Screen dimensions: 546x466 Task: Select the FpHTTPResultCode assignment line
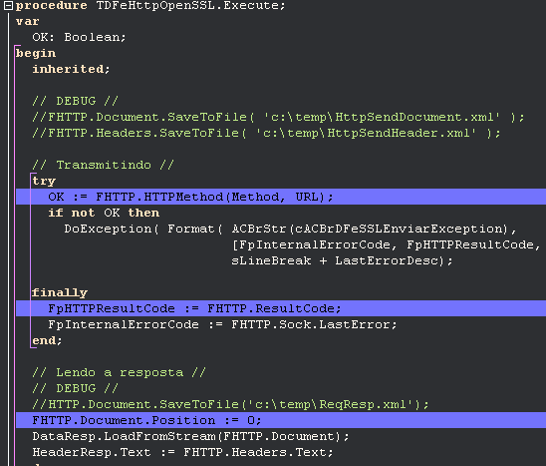pos(281,308)
